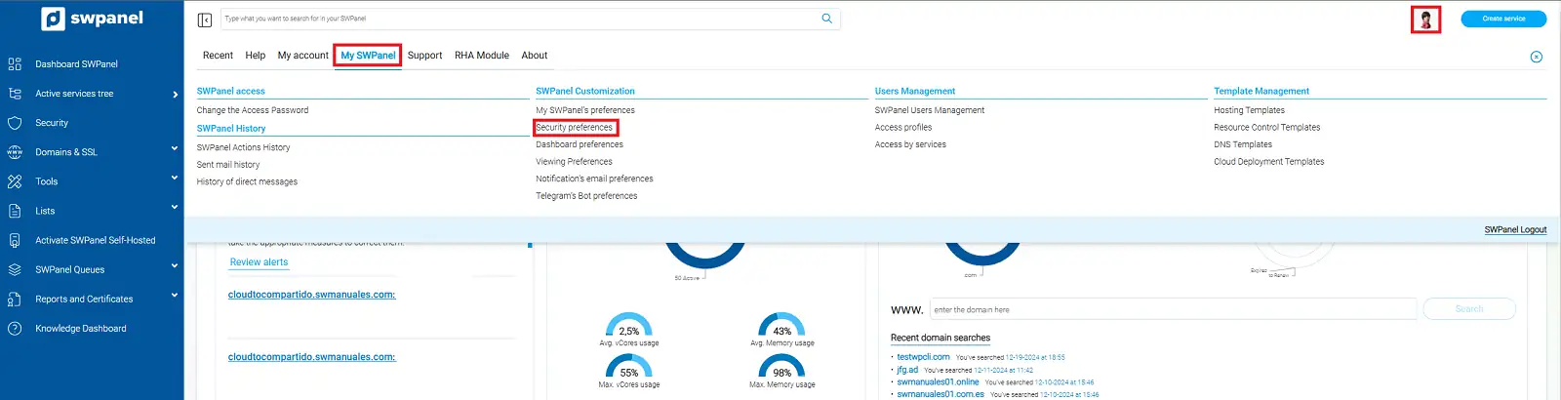The image size is (1561, 400).
Task: Open SWPanel Actions History
Action: [243, 147]
